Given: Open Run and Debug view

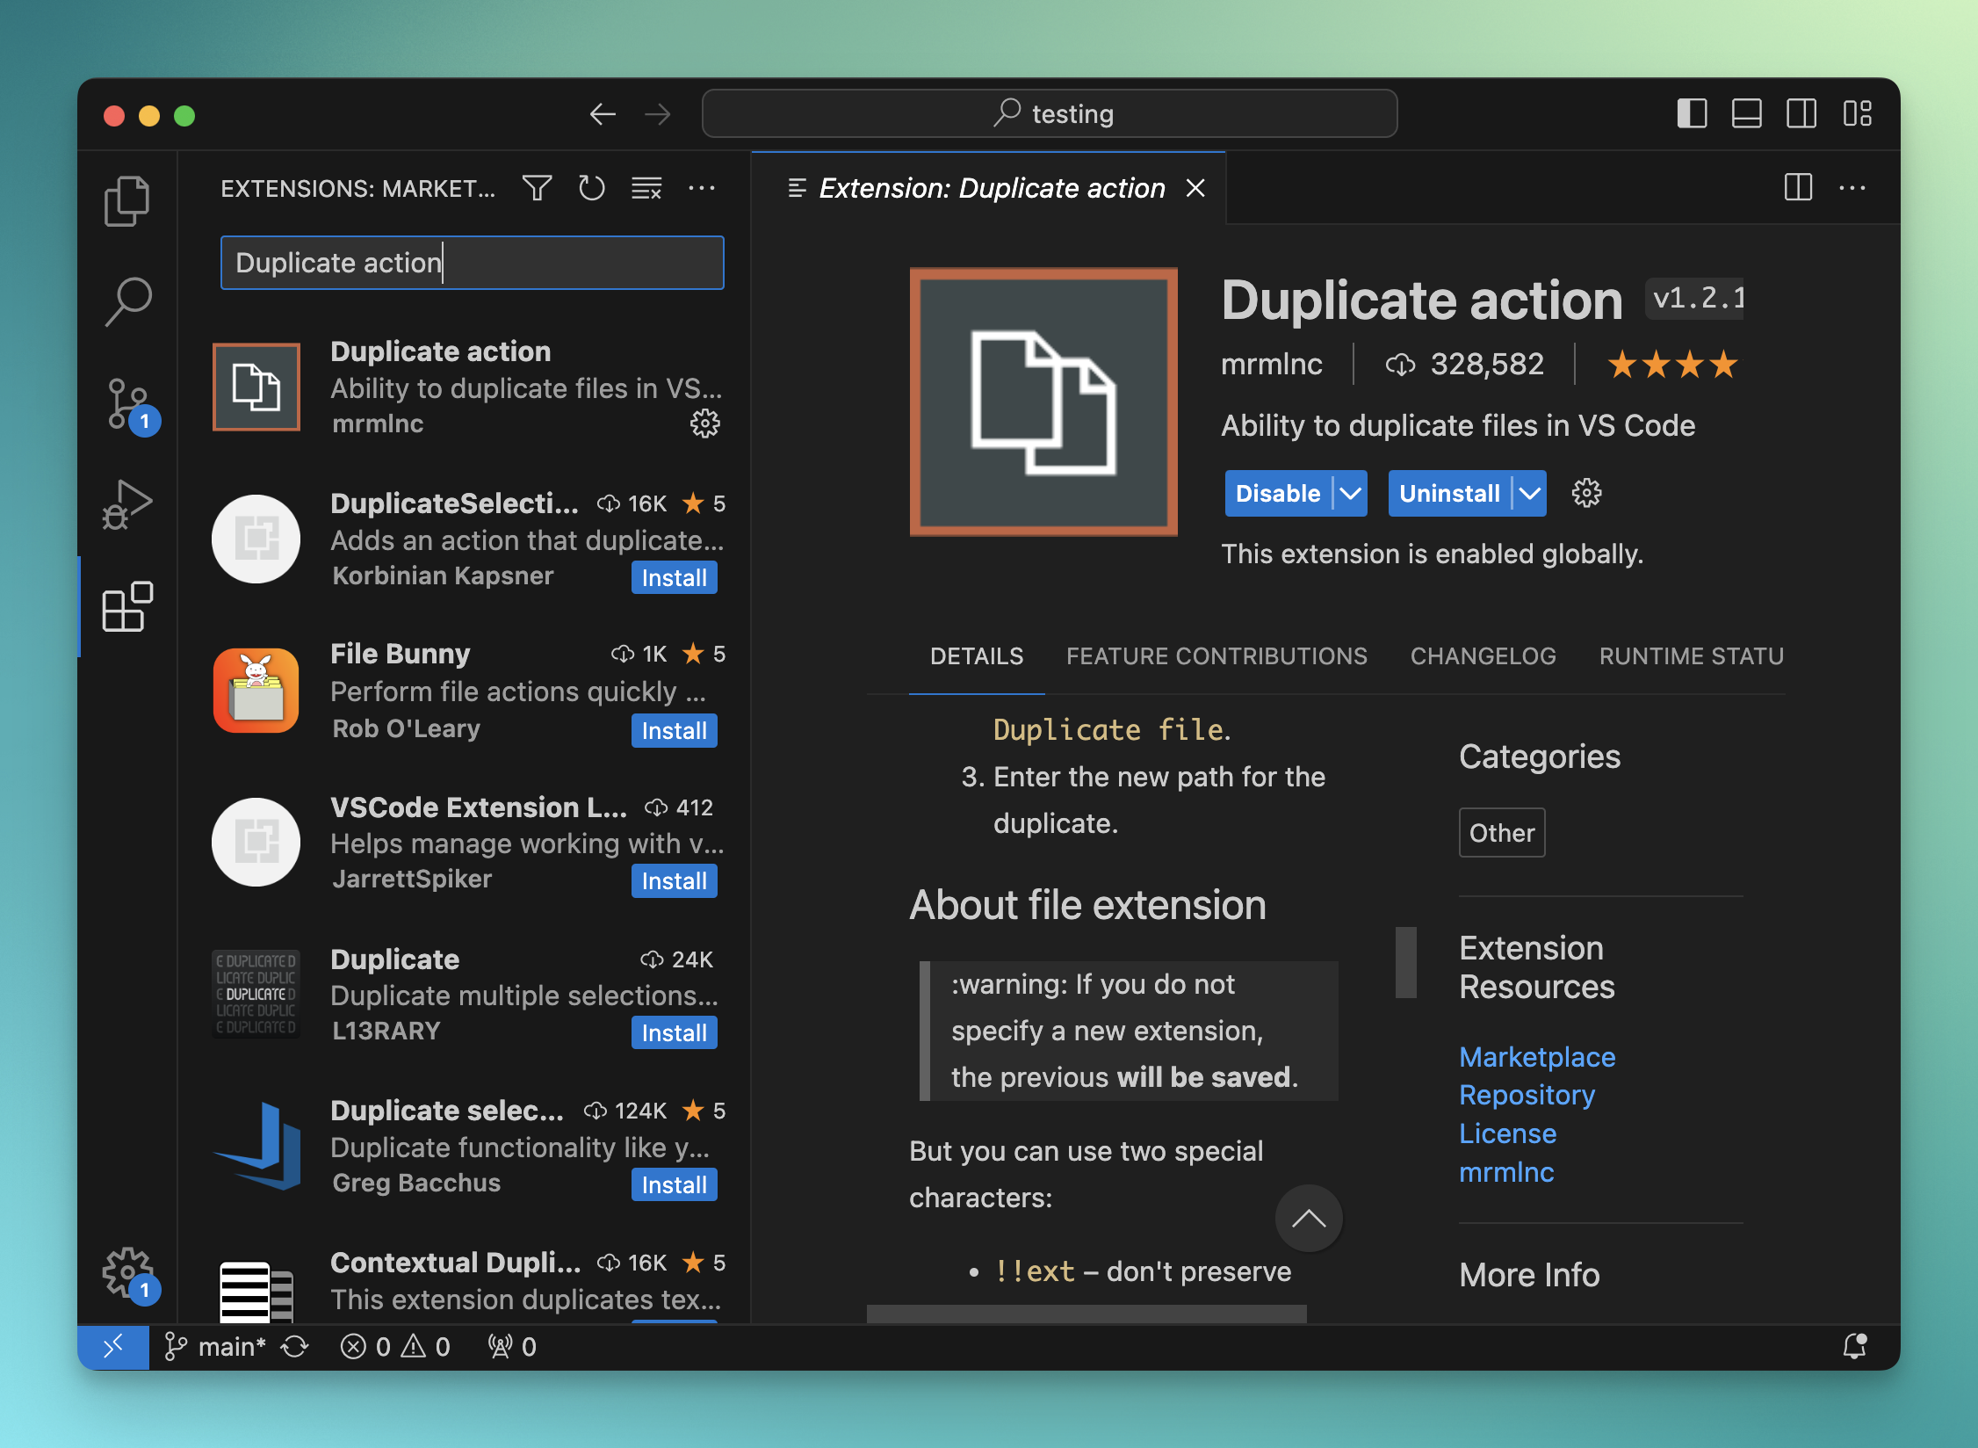Looking at the screenshot, I should point(127,504).
